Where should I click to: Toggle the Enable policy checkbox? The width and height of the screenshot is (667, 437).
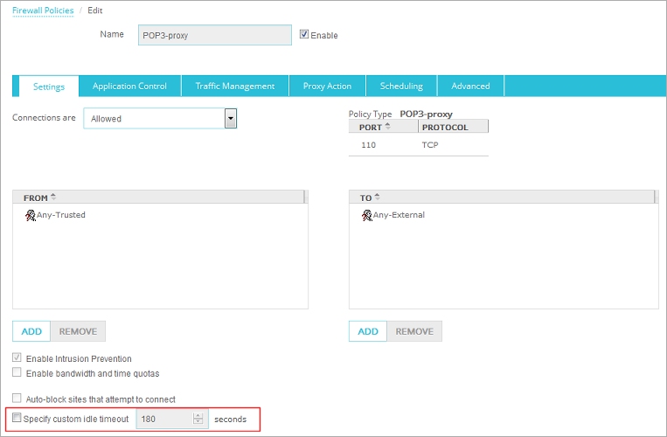[304, 35]
